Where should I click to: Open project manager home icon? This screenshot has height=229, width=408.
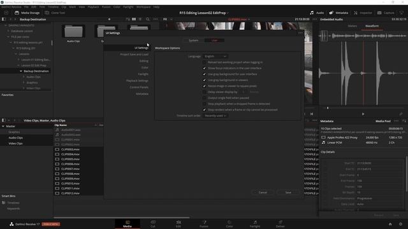pyautogui.click(x=390, y=224)
